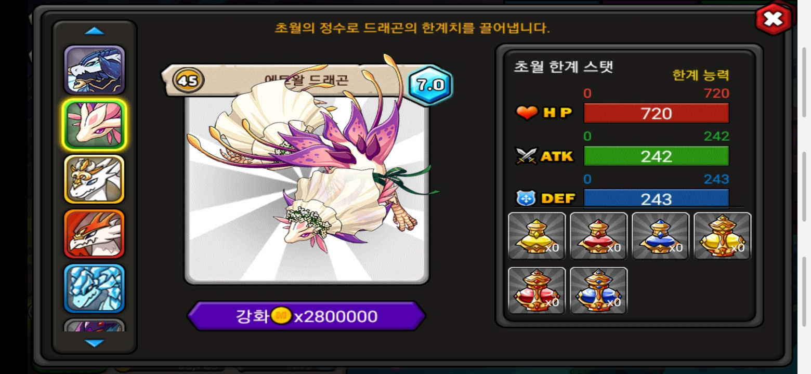Close the transcendence panel with red X

(774, 19)
